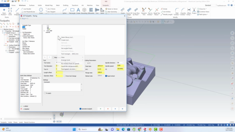Select Chamfer Entities tool
Viewport: 235px width, 132px height.
point(183,11)
